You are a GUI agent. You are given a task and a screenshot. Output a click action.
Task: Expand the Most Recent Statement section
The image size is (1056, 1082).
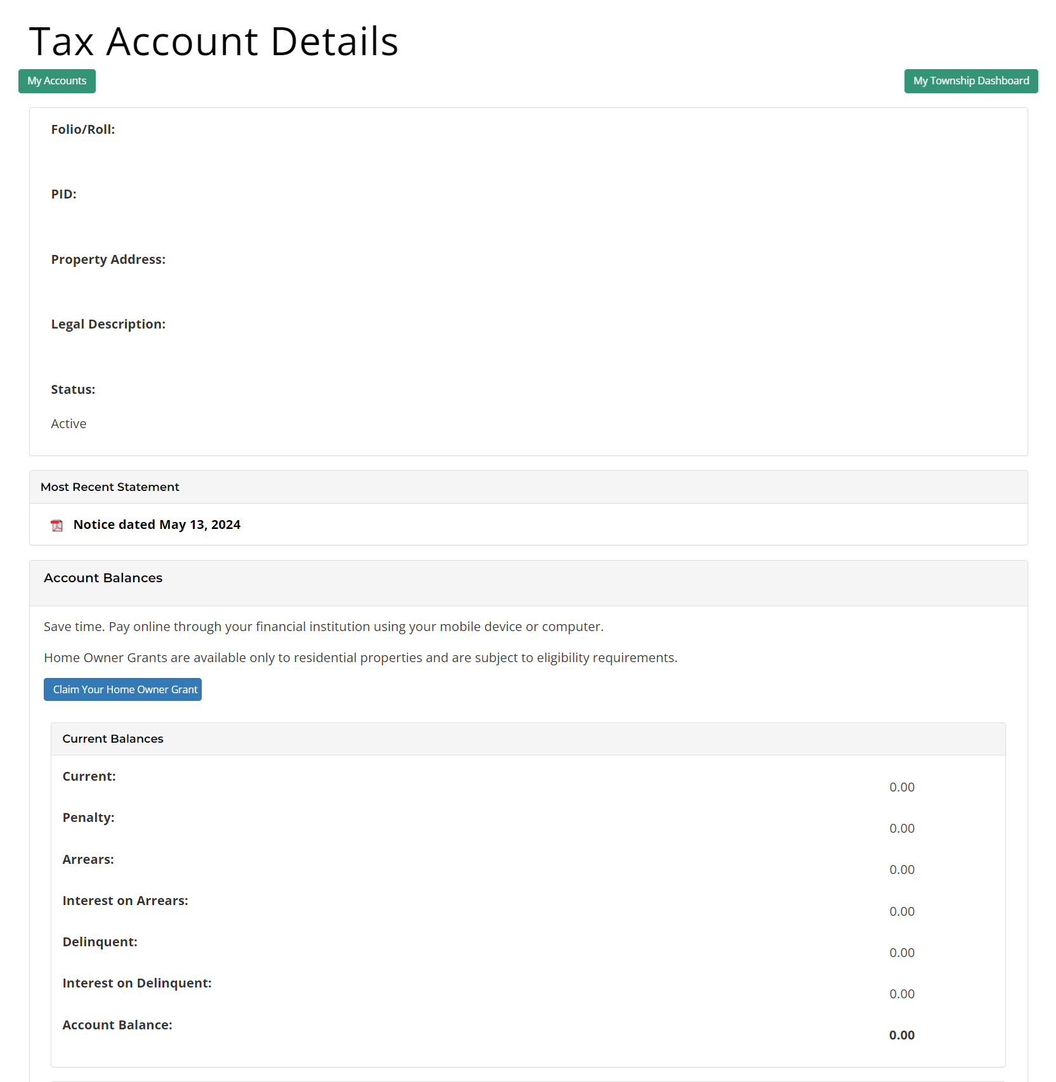[x=109, y=486]
